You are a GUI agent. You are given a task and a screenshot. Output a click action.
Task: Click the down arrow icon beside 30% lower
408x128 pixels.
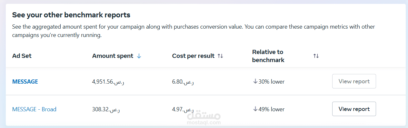255,82
